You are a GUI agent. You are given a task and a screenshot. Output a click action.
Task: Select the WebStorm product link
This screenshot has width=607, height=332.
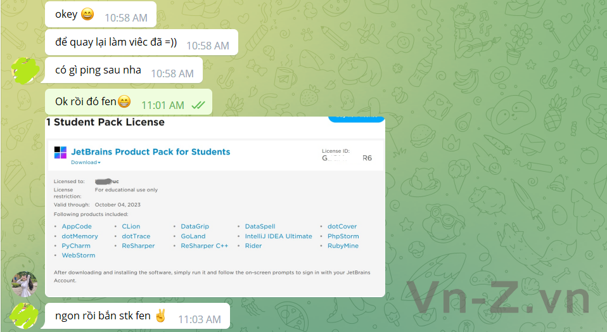click(78, 255)
